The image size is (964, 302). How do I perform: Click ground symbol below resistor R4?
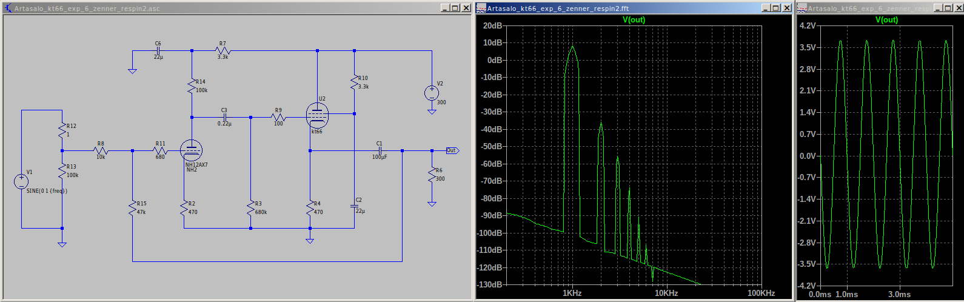[x=310, y=241]
